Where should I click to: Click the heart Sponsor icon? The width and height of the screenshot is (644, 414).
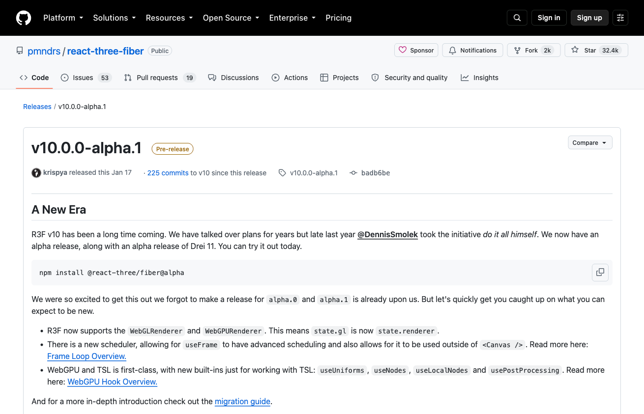pos(403,50)
